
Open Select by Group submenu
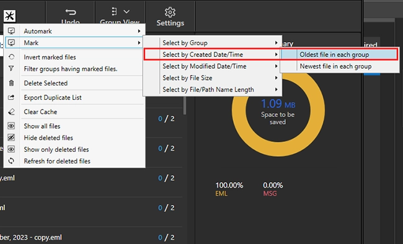tap(212, 43)
